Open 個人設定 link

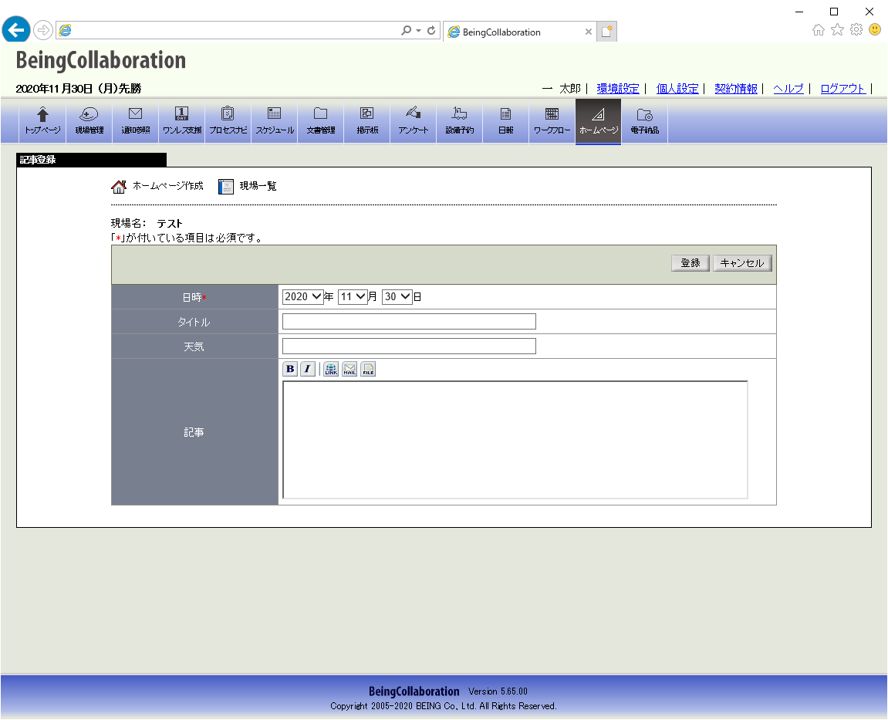(x=677, y=89)
